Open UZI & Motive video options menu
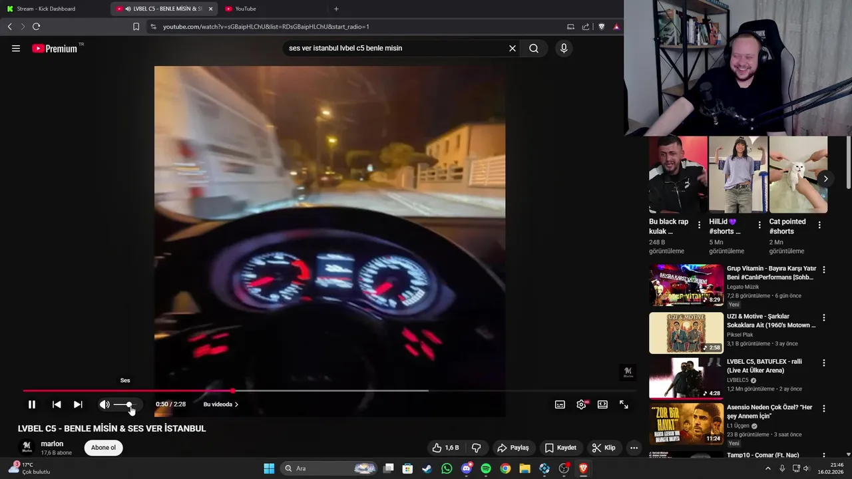852x479 pixels. (824, 317)
